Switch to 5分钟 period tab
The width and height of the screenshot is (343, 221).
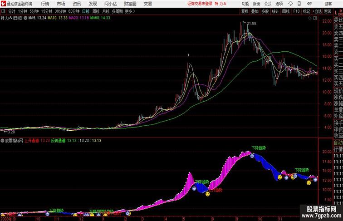point(34,11)
